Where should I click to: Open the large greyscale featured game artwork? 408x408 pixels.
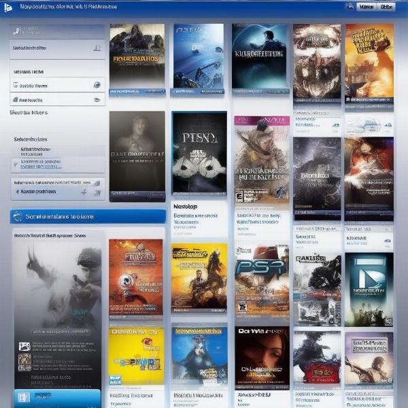point(58,285)
